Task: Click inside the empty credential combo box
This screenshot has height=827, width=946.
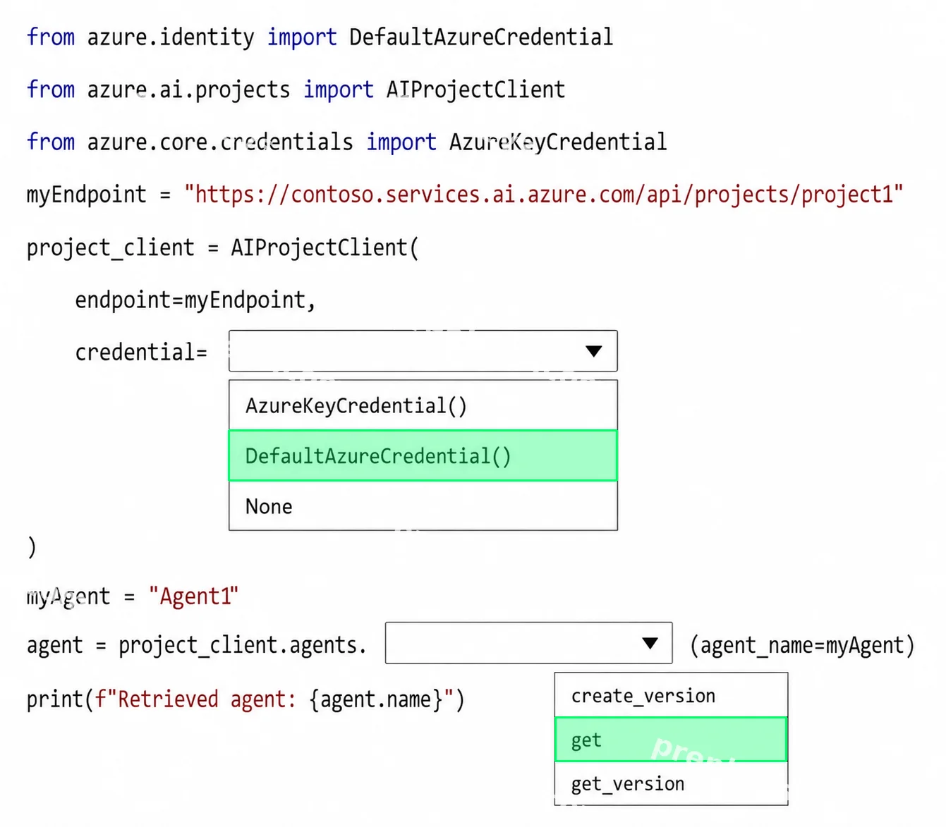Action: [x=423, y=351]
